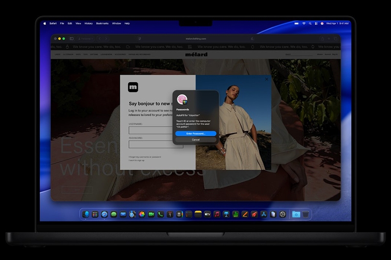This screenshot has width=391, height=260.
Task: Click Safari Share toolbar button
Action: pyautogui.click(x=323, y=39)
